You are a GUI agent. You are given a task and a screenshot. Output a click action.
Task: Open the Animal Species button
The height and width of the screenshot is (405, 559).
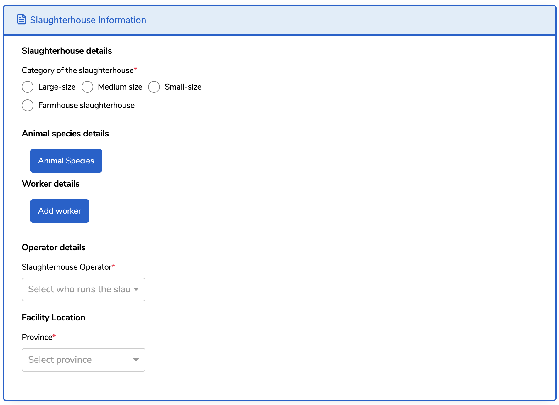point(66,161)
